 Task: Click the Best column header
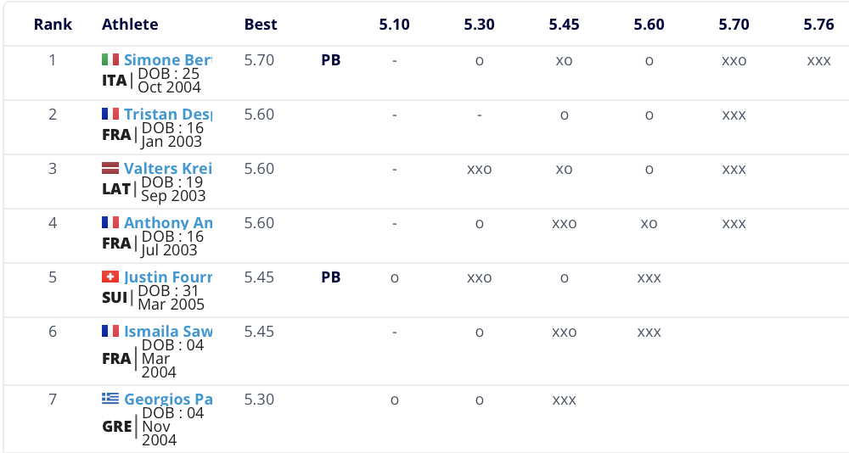coord(261,24)
